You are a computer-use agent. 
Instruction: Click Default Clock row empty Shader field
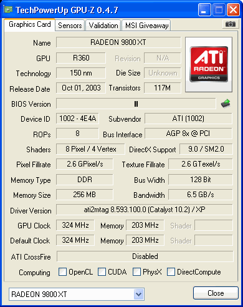click(x=214, y=240)
